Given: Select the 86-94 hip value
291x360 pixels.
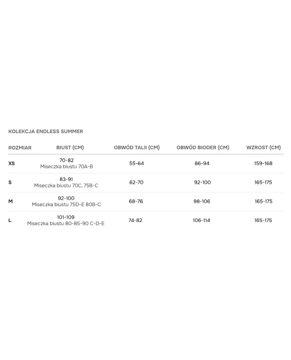Looking at the screenshot, I should 202,163.
